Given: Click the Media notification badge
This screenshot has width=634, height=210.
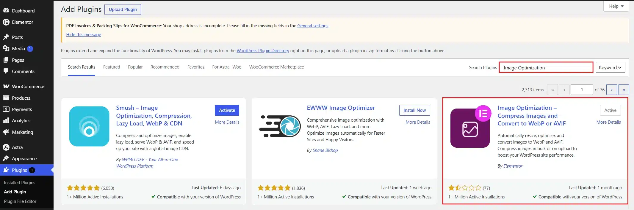Looking at the screenshot, I should [30, 49].
